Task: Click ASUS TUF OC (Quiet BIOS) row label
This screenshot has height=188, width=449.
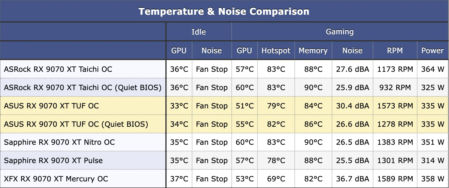Action: pos(76,124)
